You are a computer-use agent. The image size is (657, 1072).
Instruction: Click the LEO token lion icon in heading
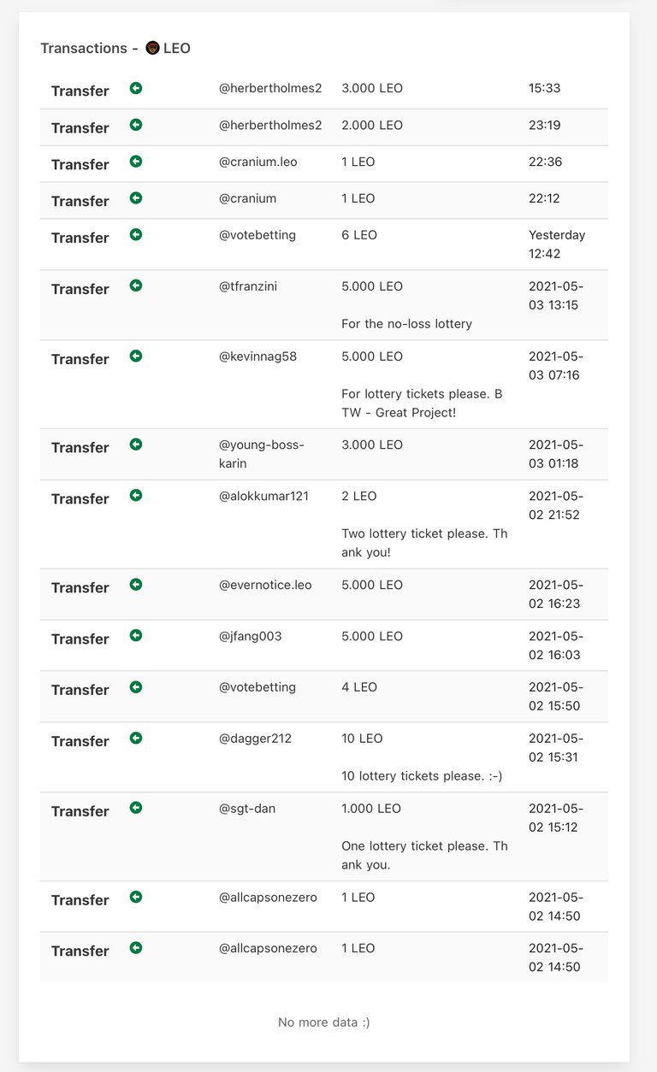pyautogui.click(x=152, y=48)
